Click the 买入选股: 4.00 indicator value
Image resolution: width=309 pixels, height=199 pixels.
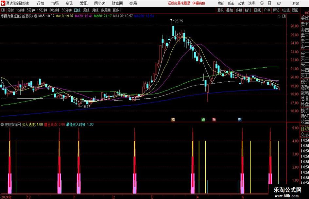[x=32, y=124]
